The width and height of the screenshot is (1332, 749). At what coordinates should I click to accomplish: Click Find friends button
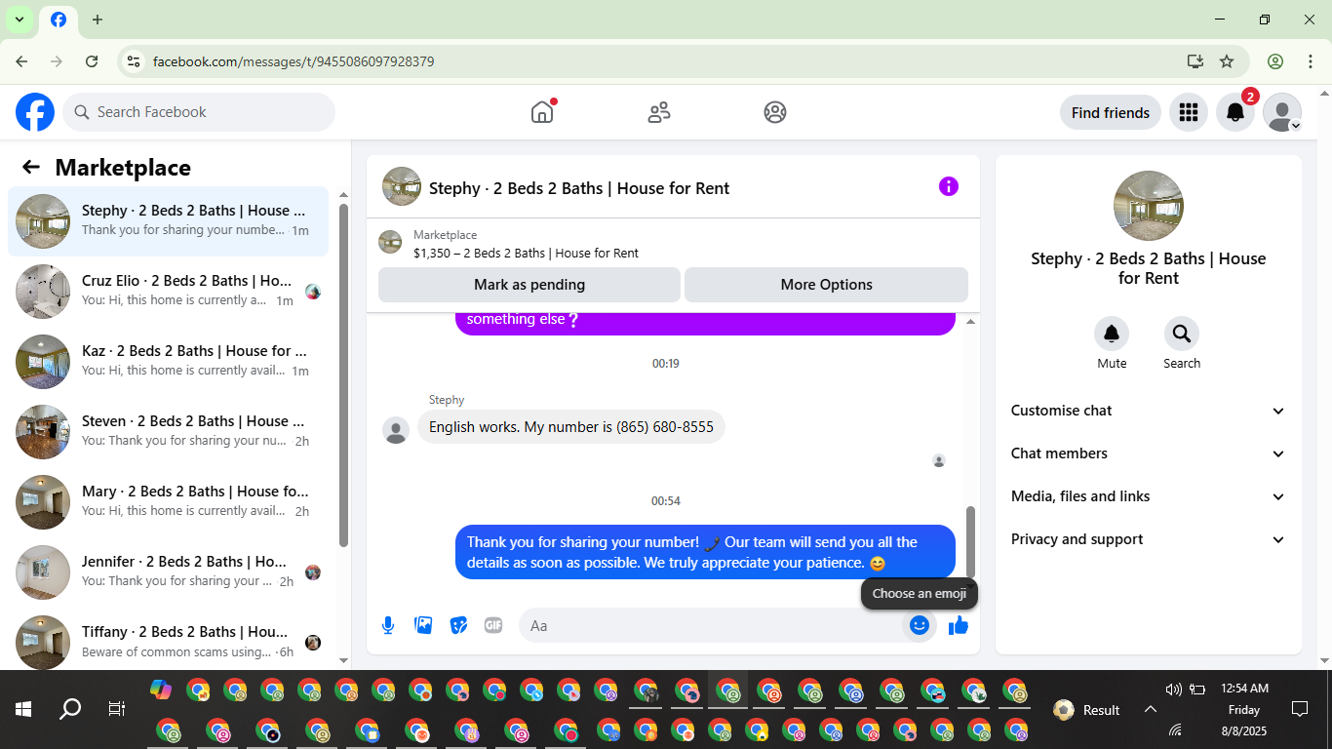pyautogui.click(x=1111, y=112)
